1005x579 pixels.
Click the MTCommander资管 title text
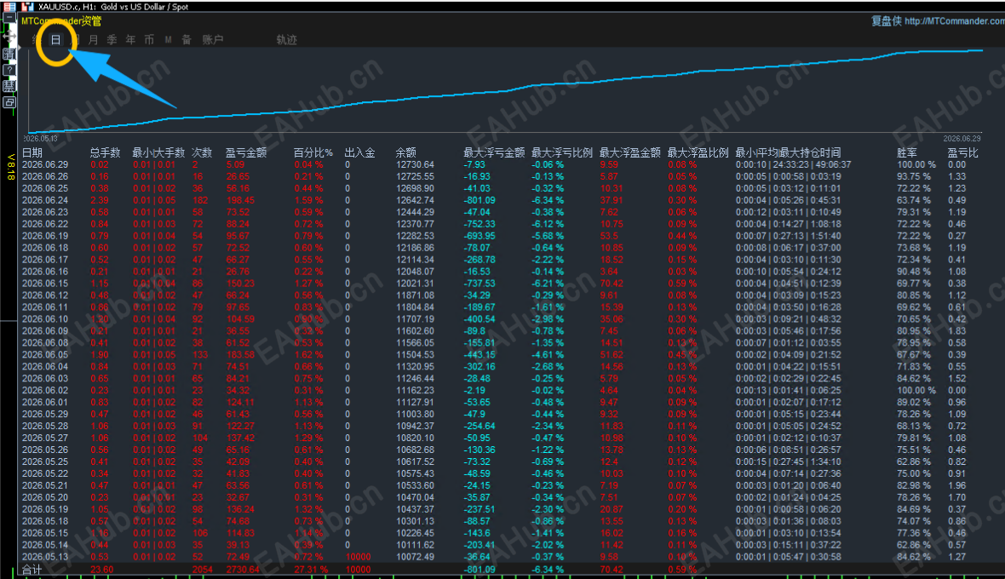pos(61,21)
